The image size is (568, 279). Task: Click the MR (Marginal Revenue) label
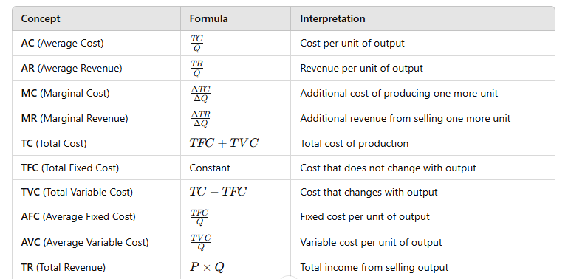[x=75, y=118]
